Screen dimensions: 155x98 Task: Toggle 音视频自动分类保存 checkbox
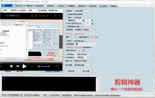pyautogui.click(x=44, y=71)
